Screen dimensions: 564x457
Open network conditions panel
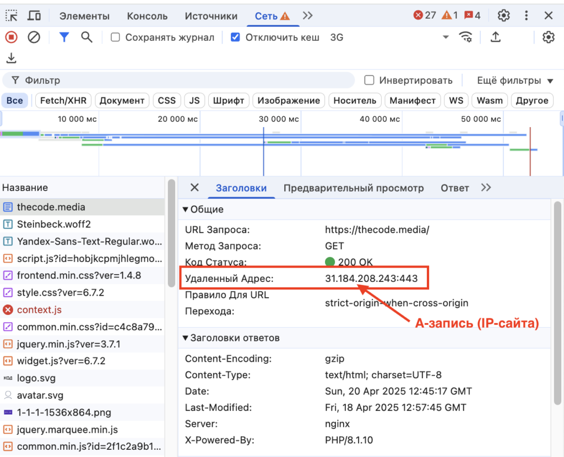[x=466, y=37]
